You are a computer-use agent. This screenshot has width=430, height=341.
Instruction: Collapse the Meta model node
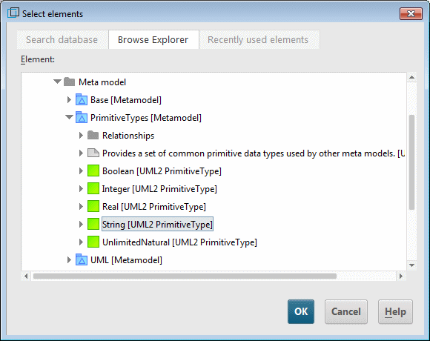pyautogui.click(x=57, y=82)
